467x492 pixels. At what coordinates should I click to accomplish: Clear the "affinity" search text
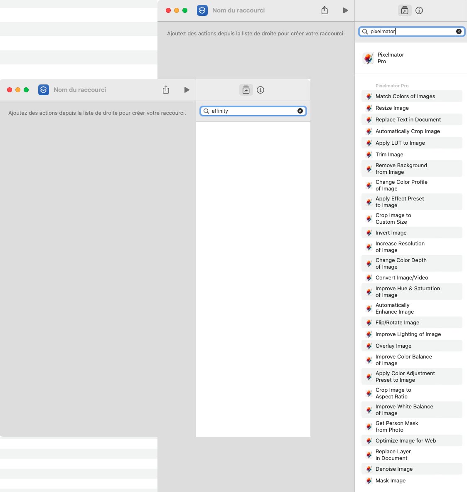click(x=300, y=111)
